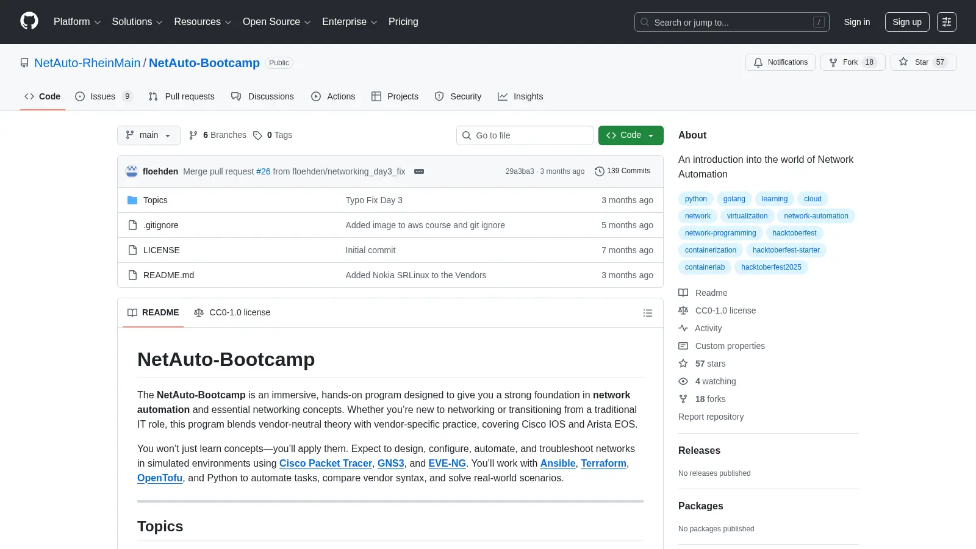976x549 pixels.
Task: Open Custom properties link
Action: (x=722, y=346)
